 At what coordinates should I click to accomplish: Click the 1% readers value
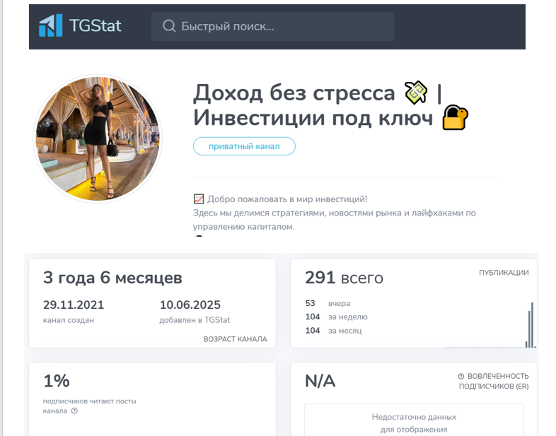pyautogui.click(x=57, y=381)
